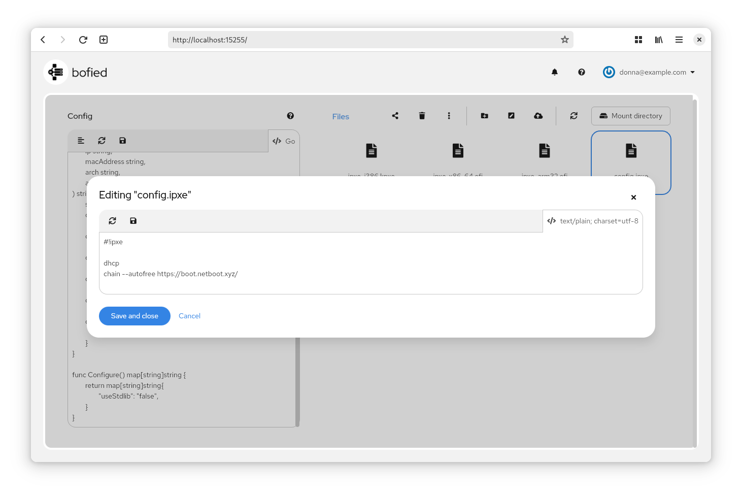
Task: Click the text/plain charset language selector
Action: (593, 221)
